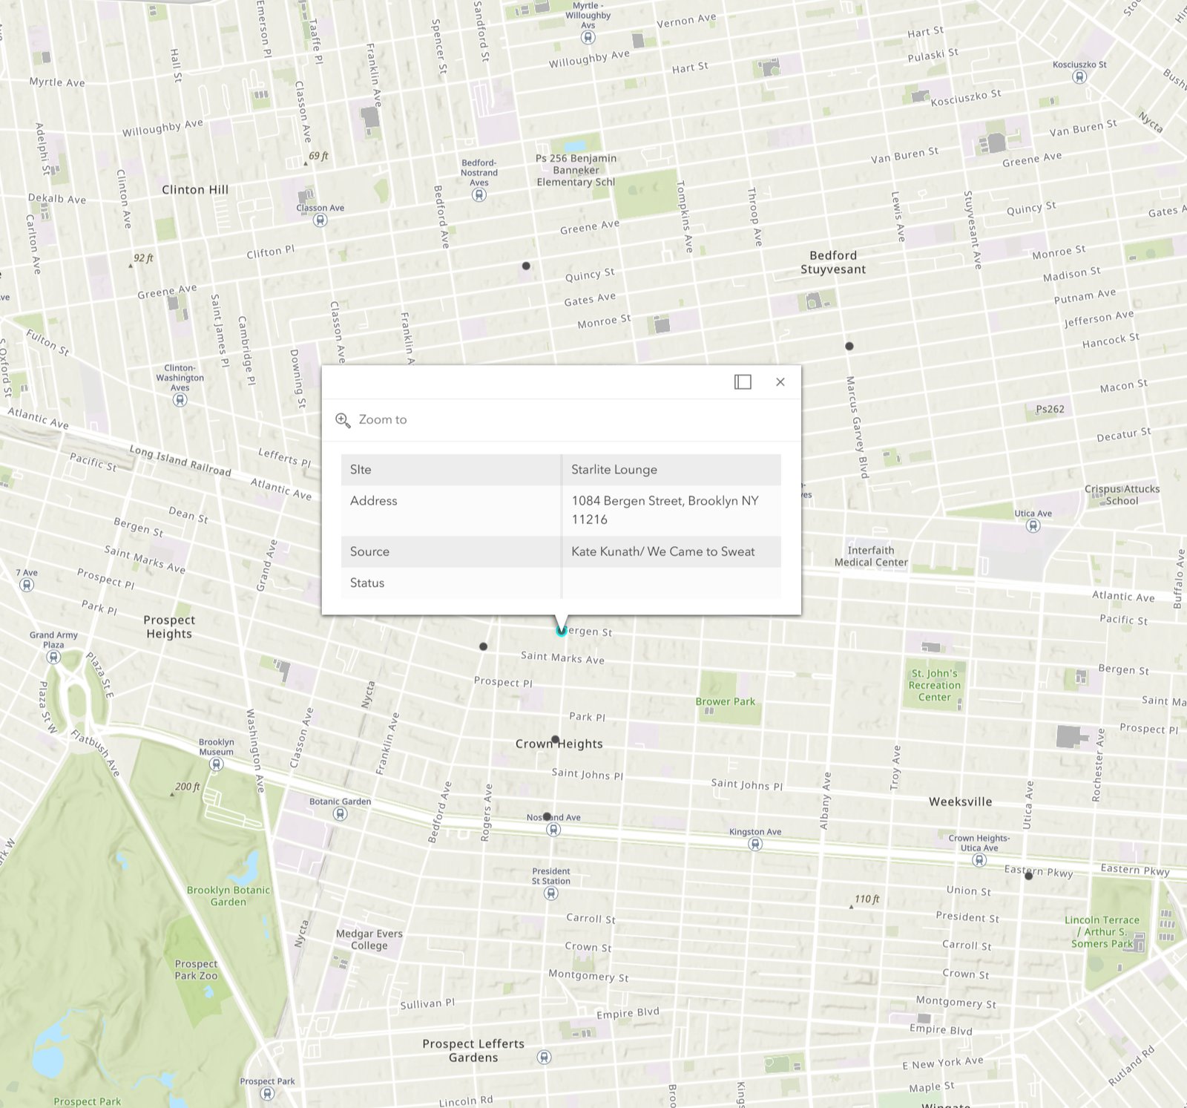Click the 7 Ave subway icon
Viewport: 1187px width, 1108px height.
[27, 585]
